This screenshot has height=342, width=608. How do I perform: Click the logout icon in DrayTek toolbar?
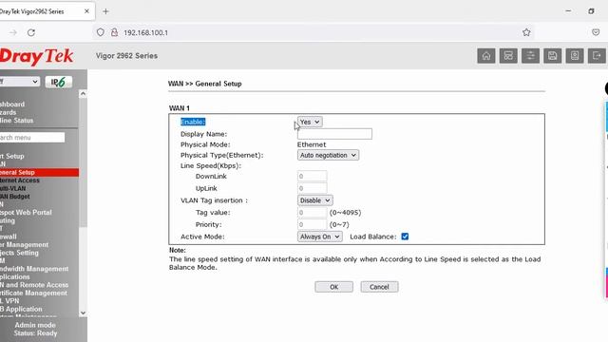pyautogui.click(x=597, y=56)
